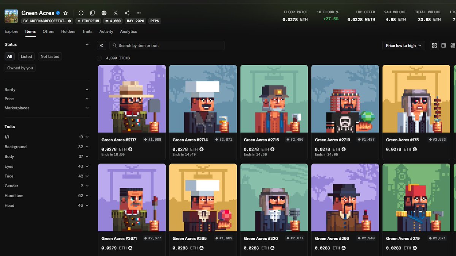The image size is (456, 256).
Task: Open Green Acres website globe icon
Action: [104, 13]
